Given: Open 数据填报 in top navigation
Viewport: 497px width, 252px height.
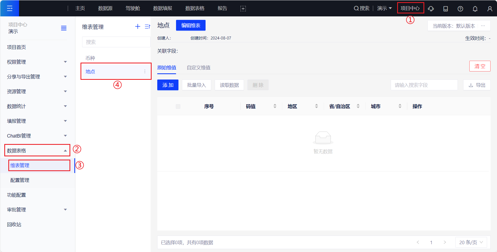Looking at the screenshot, I should tap(163, 8).
